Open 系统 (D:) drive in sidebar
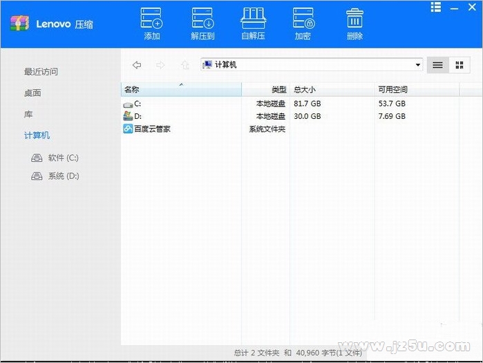The width and height of the screenshot is (483, 363). 64,176
